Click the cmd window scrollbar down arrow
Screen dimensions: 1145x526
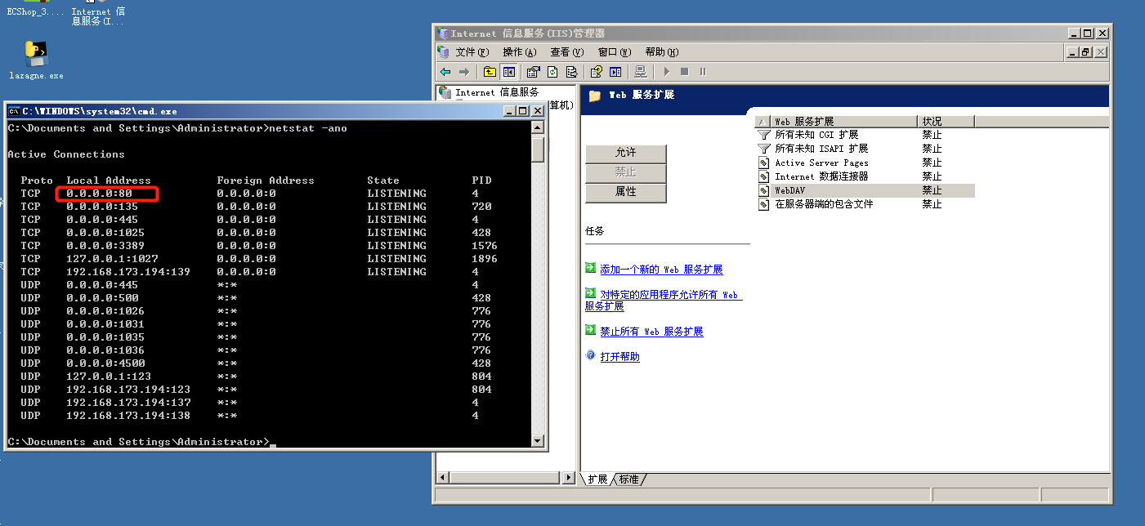(538, 441)
